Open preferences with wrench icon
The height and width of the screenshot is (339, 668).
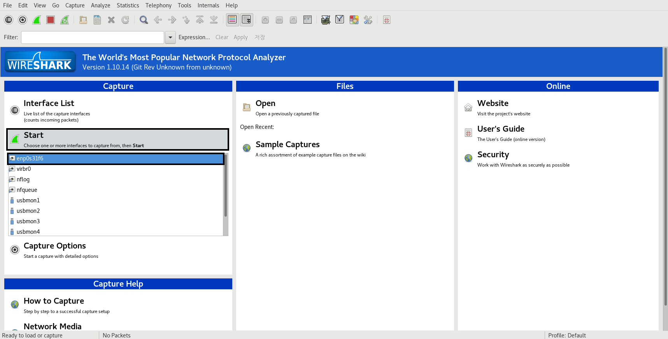click(368, 20)
